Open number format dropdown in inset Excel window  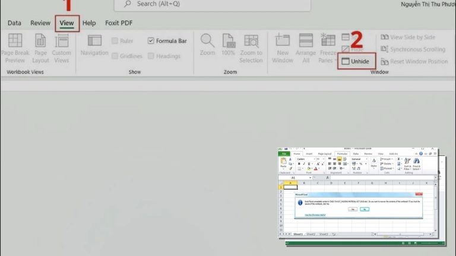[366, 159]
